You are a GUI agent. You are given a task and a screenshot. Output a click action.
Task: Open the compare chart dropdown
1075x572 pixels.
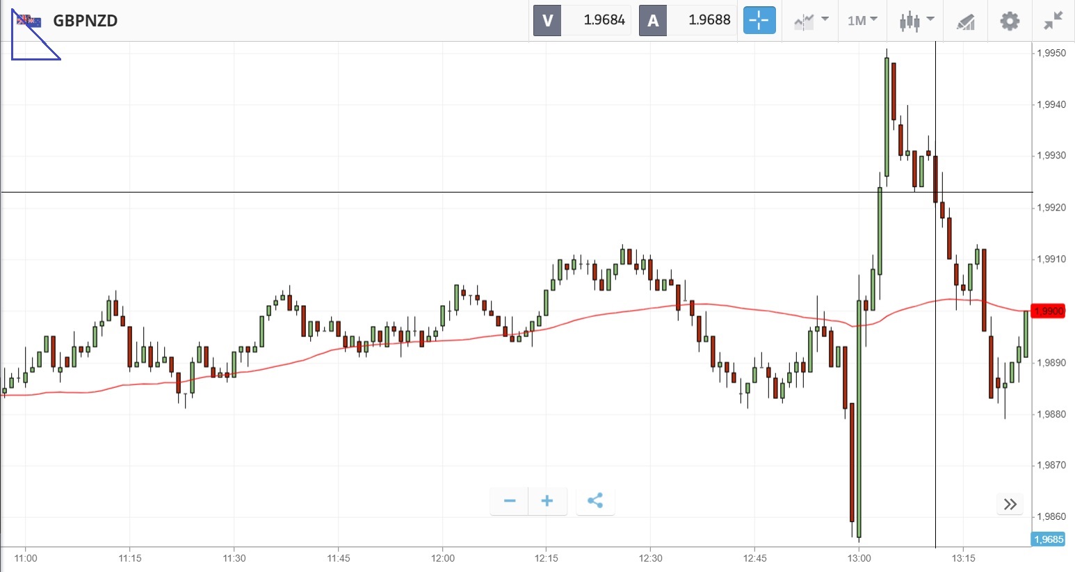811,21
